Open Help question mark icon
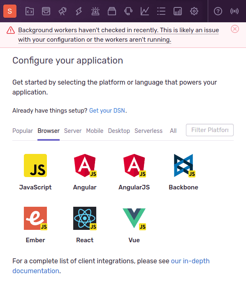 pyautogui.click(x=218, y=11)
